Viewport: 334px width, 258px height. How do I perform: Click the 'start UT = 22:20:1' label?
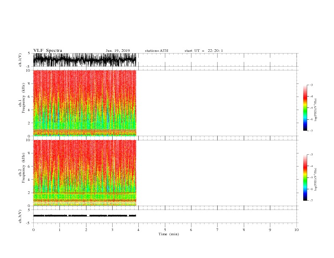click(204, 51)
